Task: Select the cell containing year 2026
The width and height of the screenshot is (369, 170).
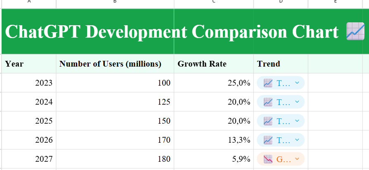Action: 29,140
